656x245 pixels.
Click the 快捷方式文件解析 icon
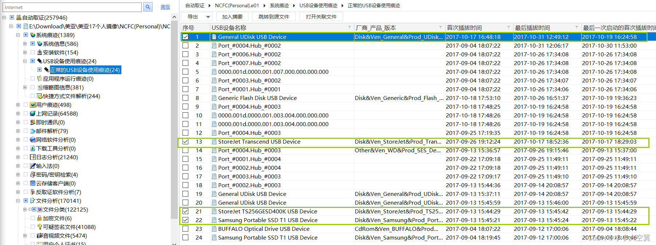[40, 96]
